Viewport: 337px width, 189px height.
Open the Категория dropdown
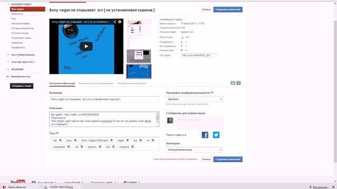click(x=195, y=150)
